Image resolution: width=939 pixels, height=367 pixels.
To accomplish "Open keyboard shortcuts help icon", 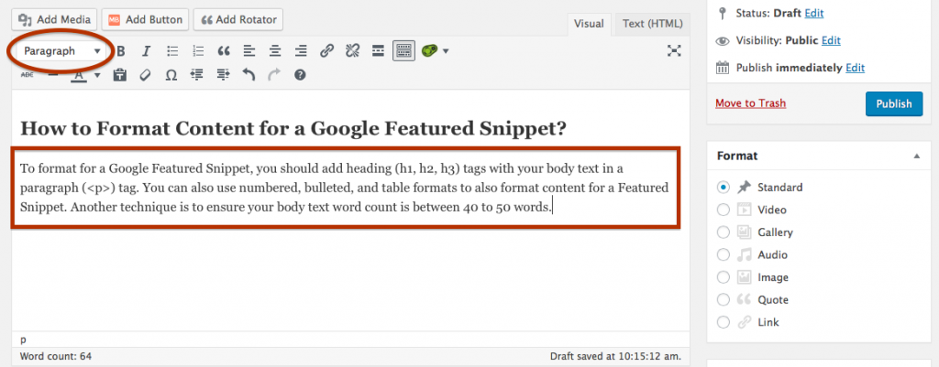I will [x=300, y=75].
